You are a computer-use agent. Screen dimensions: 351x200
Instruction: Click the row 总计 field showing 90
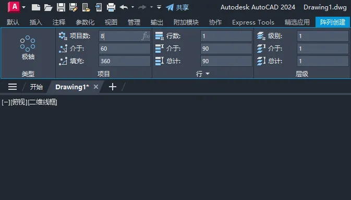click(226, 61)
